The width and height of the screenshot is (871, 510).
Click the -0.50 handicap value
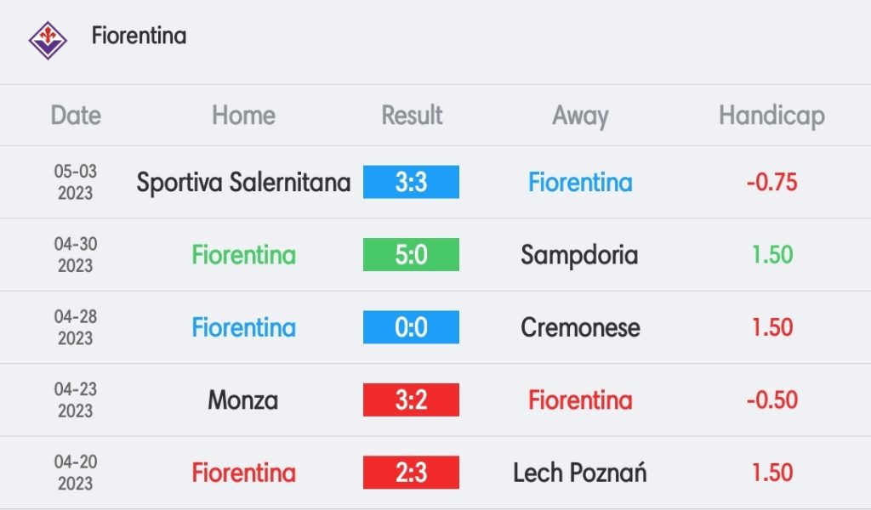click(x=772, y=400)
